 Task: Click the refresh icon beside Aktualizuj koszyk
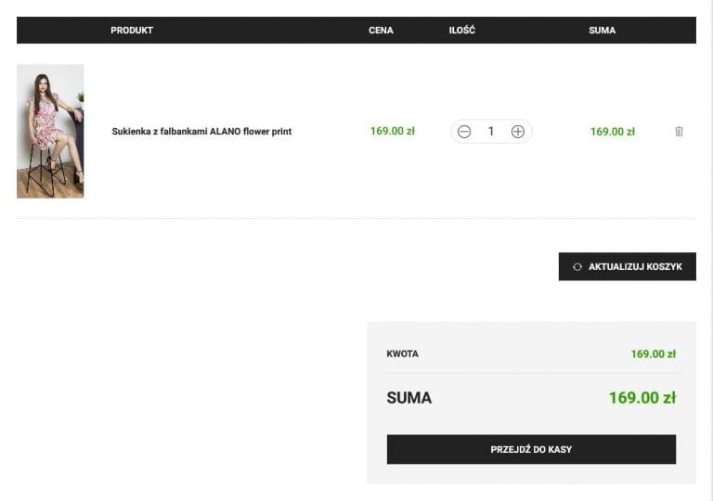577,267
